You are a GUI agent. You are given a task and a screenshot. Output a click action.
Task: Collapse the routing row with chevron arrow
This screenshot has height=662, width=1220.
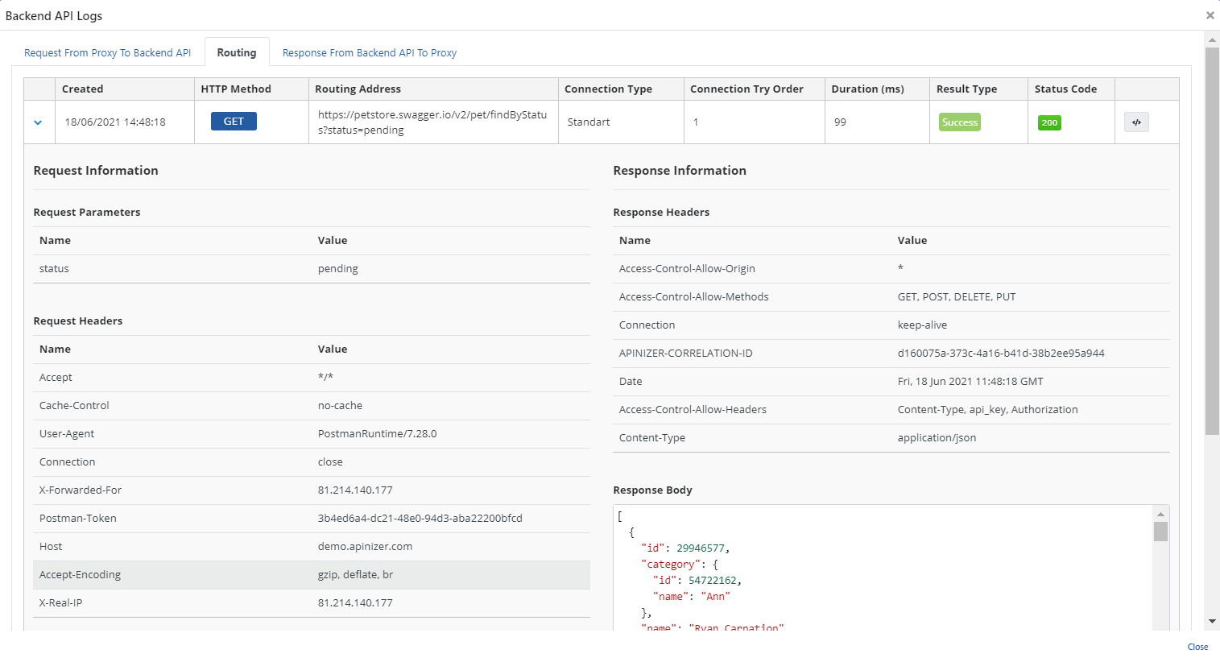click(x=38, y=122)
